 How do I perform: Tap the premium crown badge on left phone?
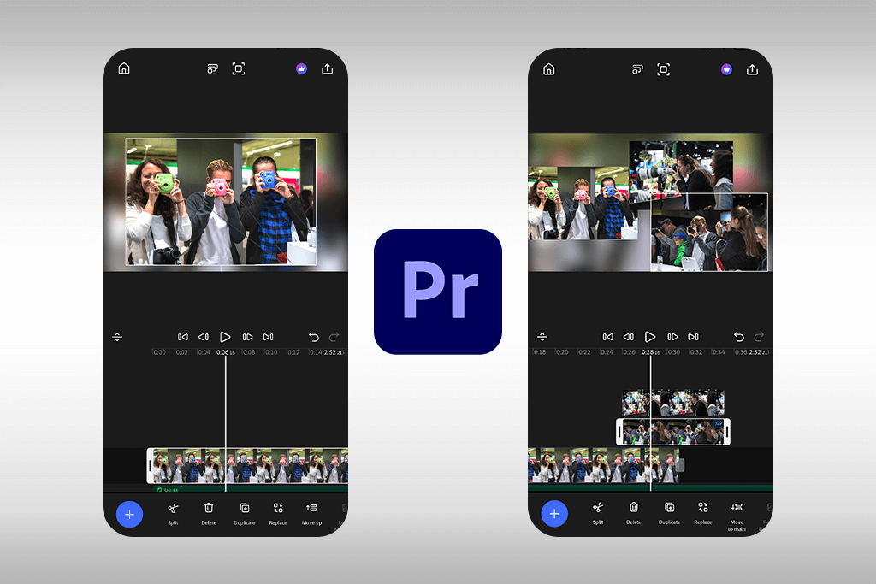(302, 68)
